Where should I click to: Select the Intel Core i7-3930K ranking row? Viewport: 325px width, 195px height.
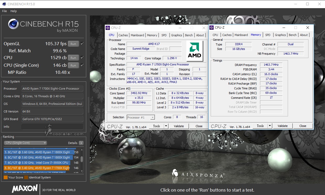pos(41,163)
